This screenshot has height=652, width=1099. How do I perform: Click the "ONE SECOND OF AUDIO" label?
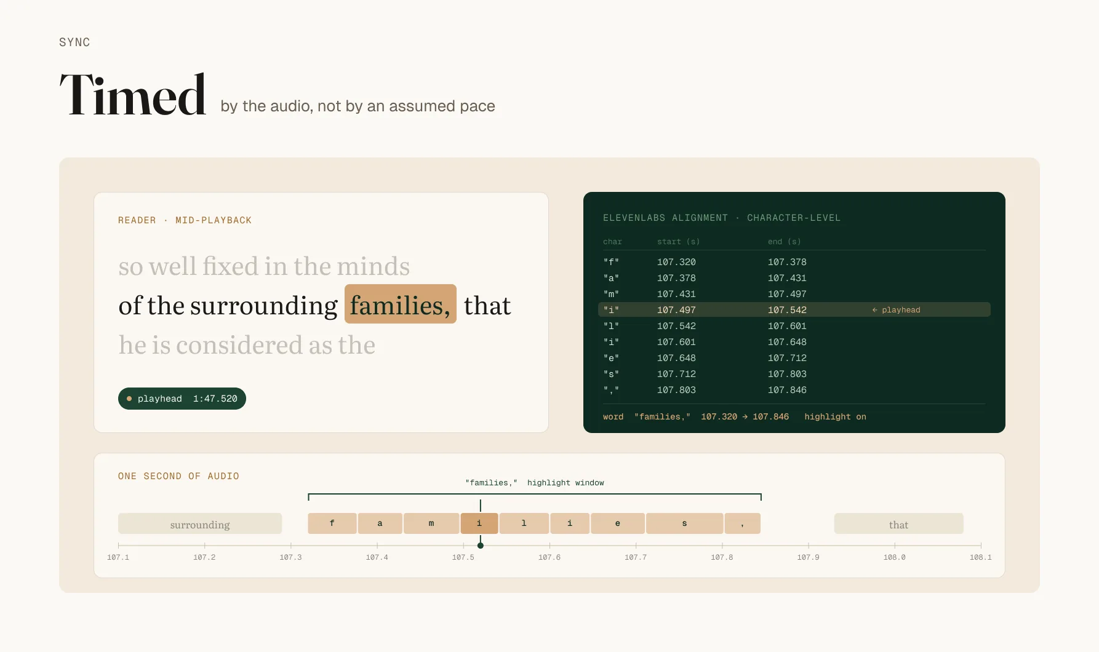click(x=178, y=476)
